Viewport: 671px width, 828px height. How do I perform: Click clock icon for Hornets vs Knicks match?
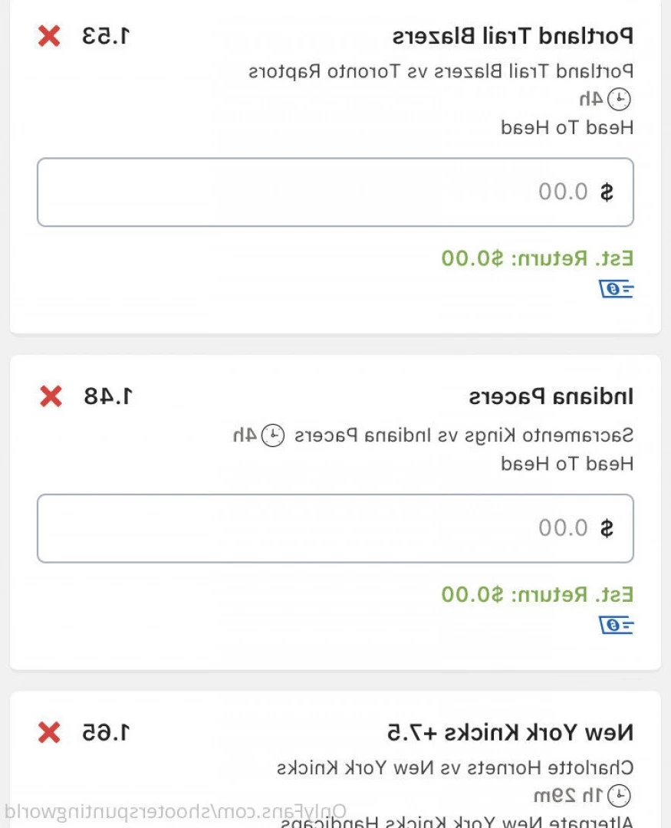pyautogui.click(x=619, y=796)
